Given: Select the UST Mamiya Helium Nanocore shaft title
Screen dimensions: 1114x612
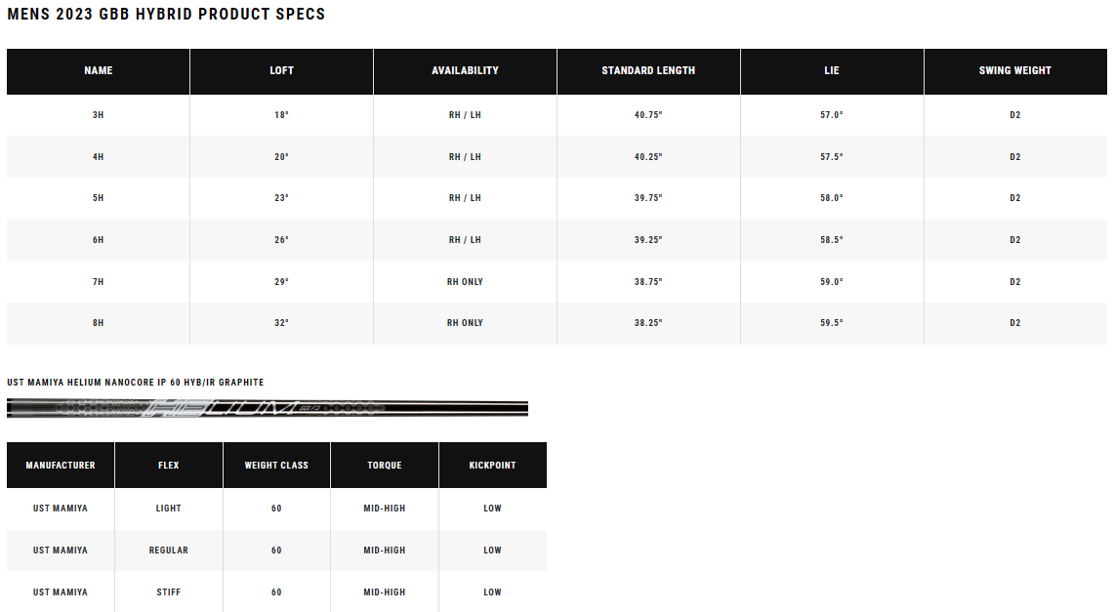Looking at the screenshot, I should pos(136,383).
